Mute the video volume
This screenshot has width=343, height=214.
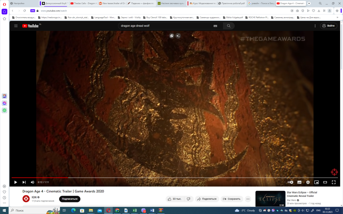pyautogui.click(x=33, y=182)
